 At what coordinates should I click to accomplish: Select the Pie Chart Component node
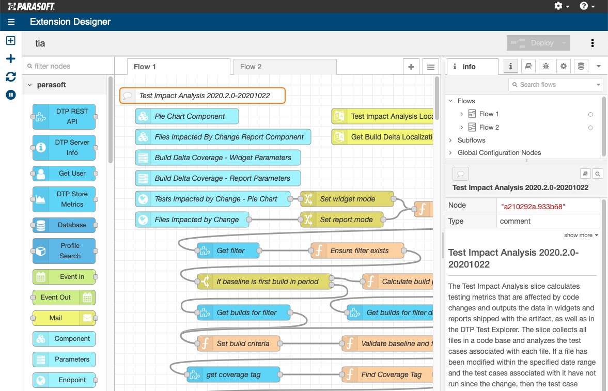(x=187, y=116)
